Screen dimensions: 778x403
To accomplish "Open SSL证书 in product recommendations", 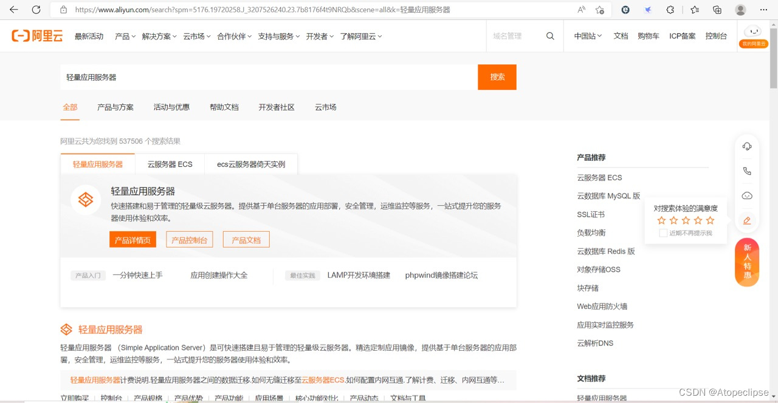I will tap(591, 214).
